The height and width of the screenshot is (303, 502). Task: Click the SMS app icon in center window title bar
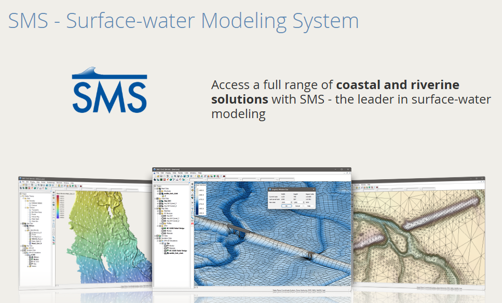click(155, 169)
